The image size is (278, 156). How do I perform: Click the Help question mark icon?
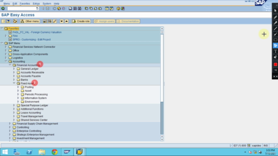point(118,9)
